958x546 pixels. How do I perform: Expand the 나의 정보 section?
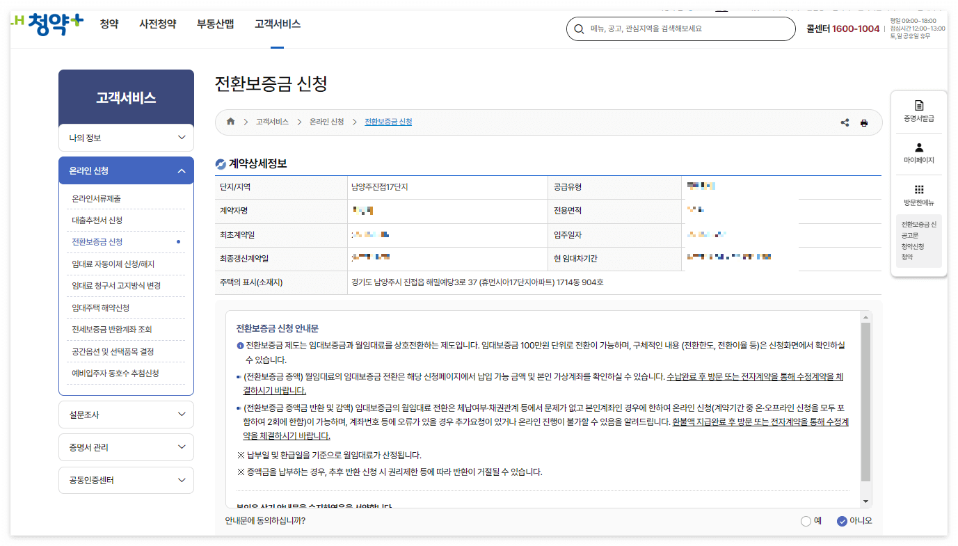[x=126, y=138]
